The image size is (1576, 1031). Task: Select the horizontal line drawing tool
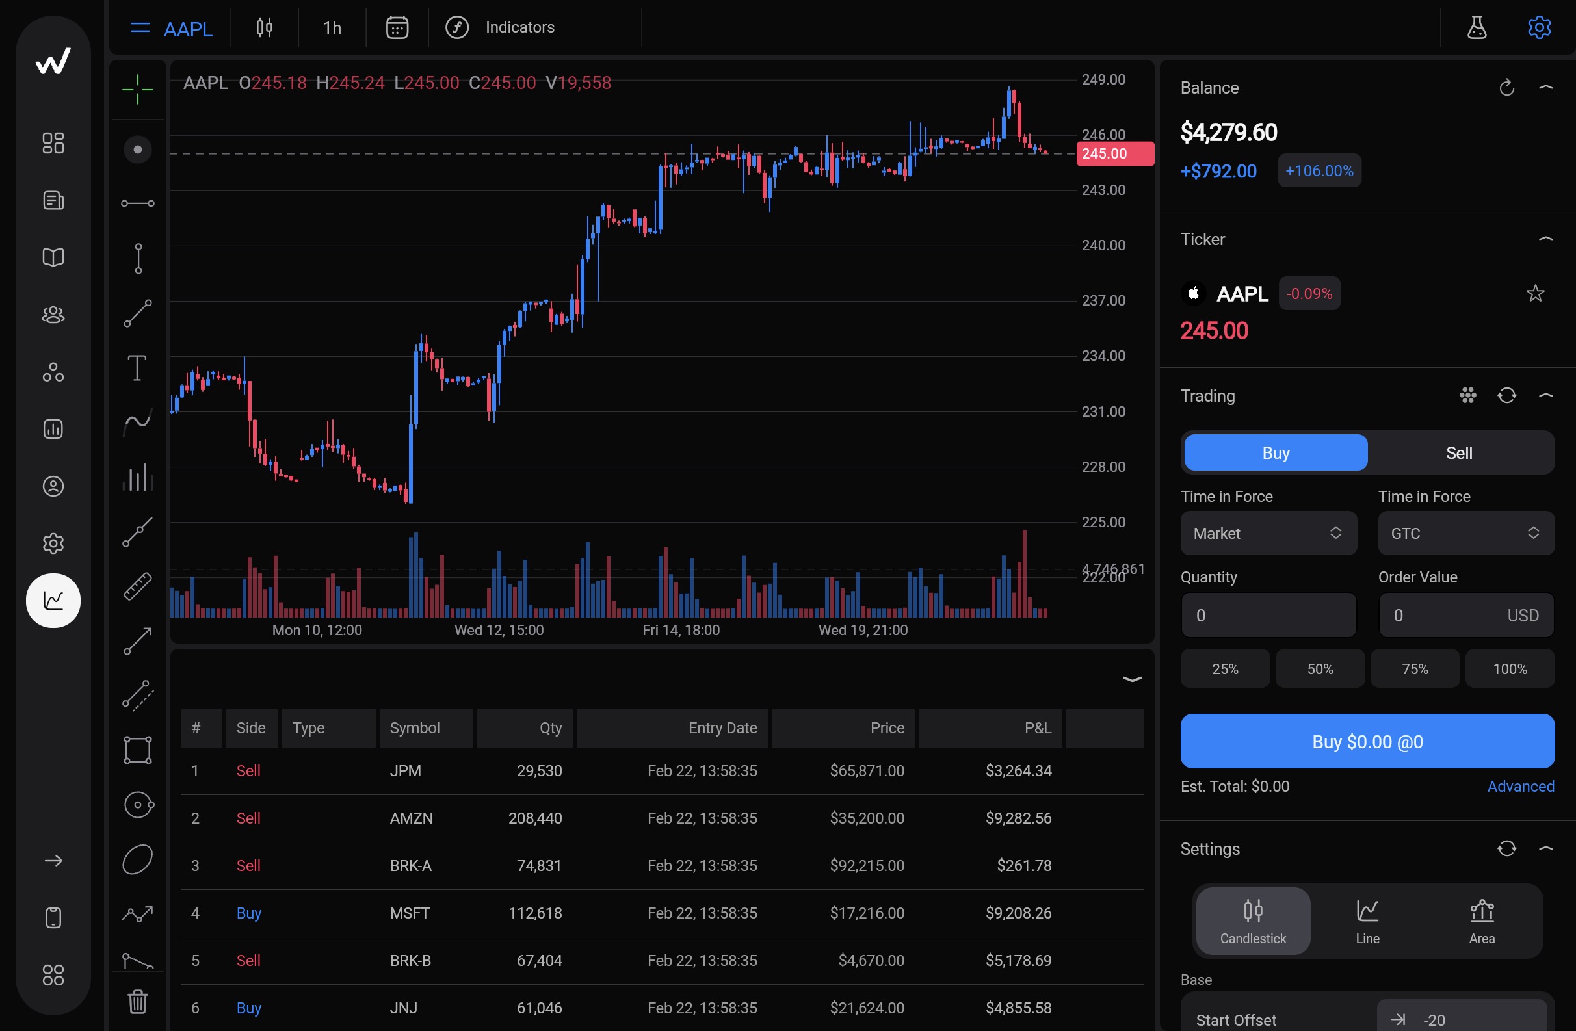pos(138,203)
